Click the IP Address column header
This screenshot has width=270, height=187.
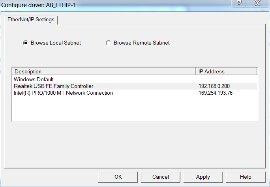[226, 71]
